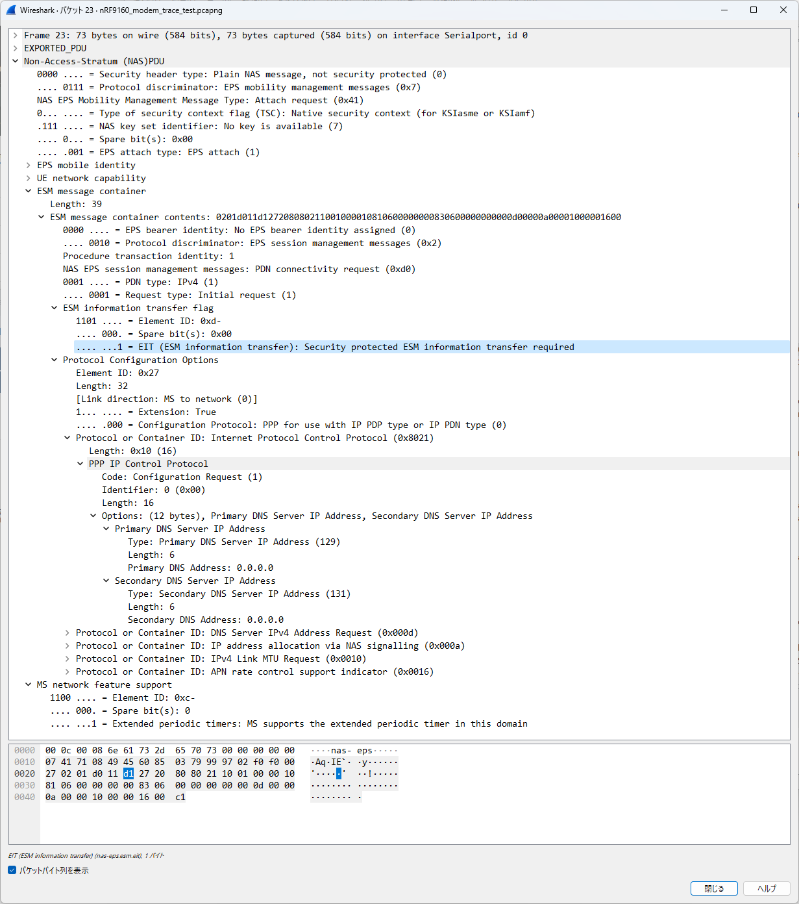Click the ヘルプ (Help) button
Screen dimensions: 799x904
767,888
